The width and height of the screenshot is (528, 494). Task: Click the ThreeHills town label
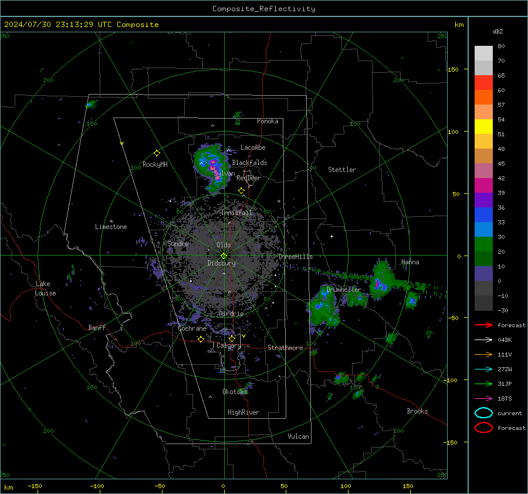[295, 257]
